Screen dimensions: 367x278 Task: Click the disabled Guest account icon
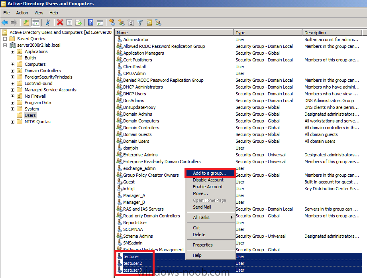pos(120,181)
